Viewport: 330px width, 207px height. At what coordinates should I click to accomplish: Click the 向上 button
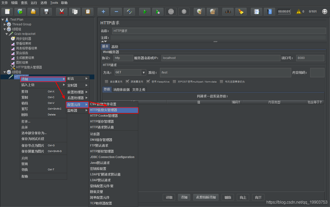click(x=243, y=197)
